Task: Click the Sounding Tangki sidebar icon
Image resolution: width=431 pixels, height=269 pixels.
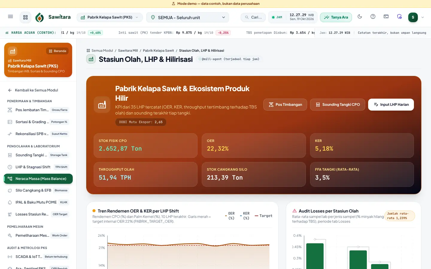Action: coord(10,155)
